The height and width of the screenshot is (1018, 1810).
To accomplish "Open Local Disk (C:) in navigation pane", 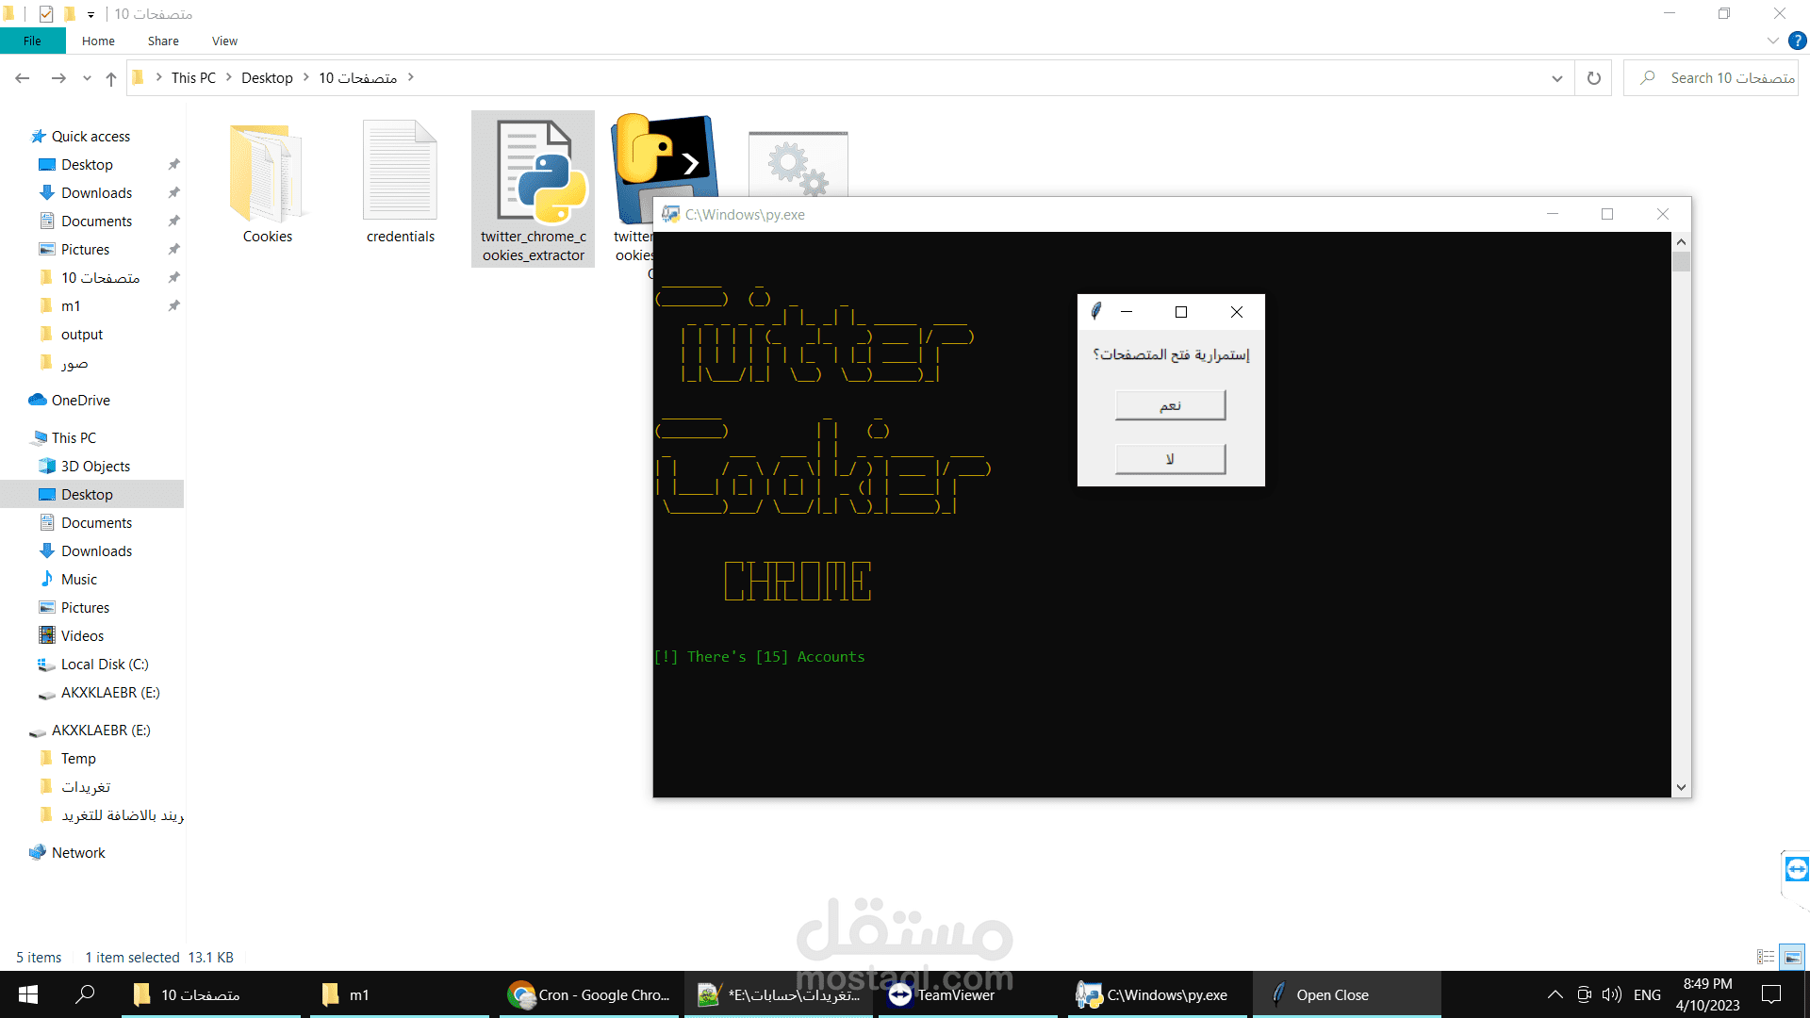I will [104, 665].
